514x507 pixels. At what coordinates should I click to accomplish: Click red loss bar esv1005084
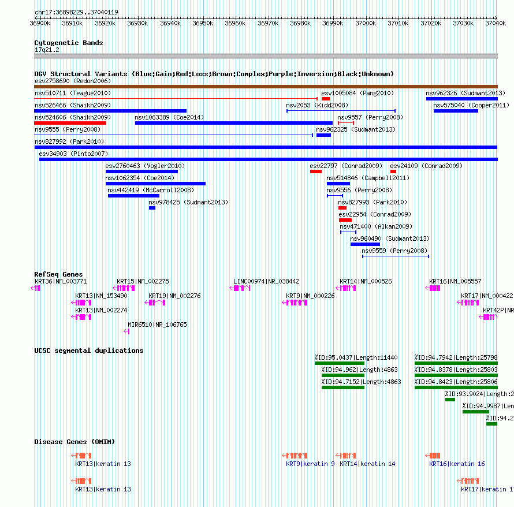pyautogui.click(x=326, y=99)
